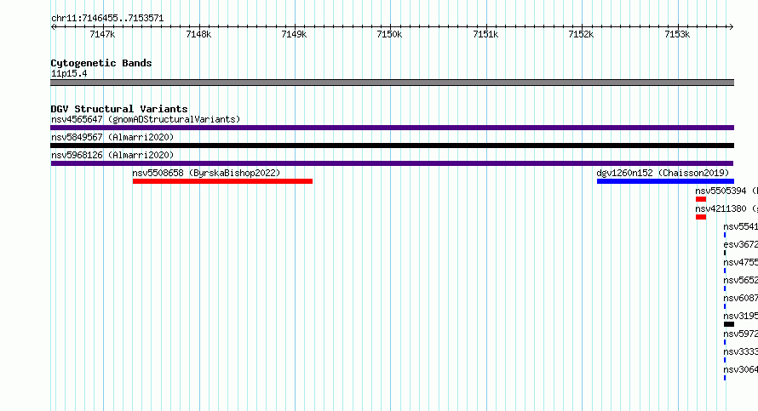Open the nsv3195 variant label
The image size is (758, 411).
(x=741, y=316)
